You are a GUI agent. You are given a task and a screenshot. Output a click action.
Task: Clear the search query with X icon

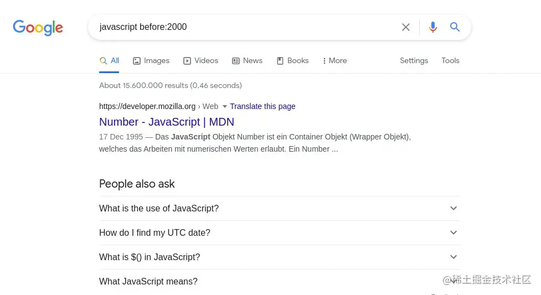406,27
